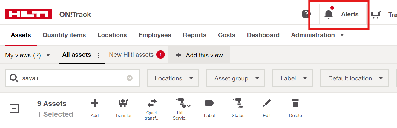Expand the Label filter dropdown

tap(293, 78)
